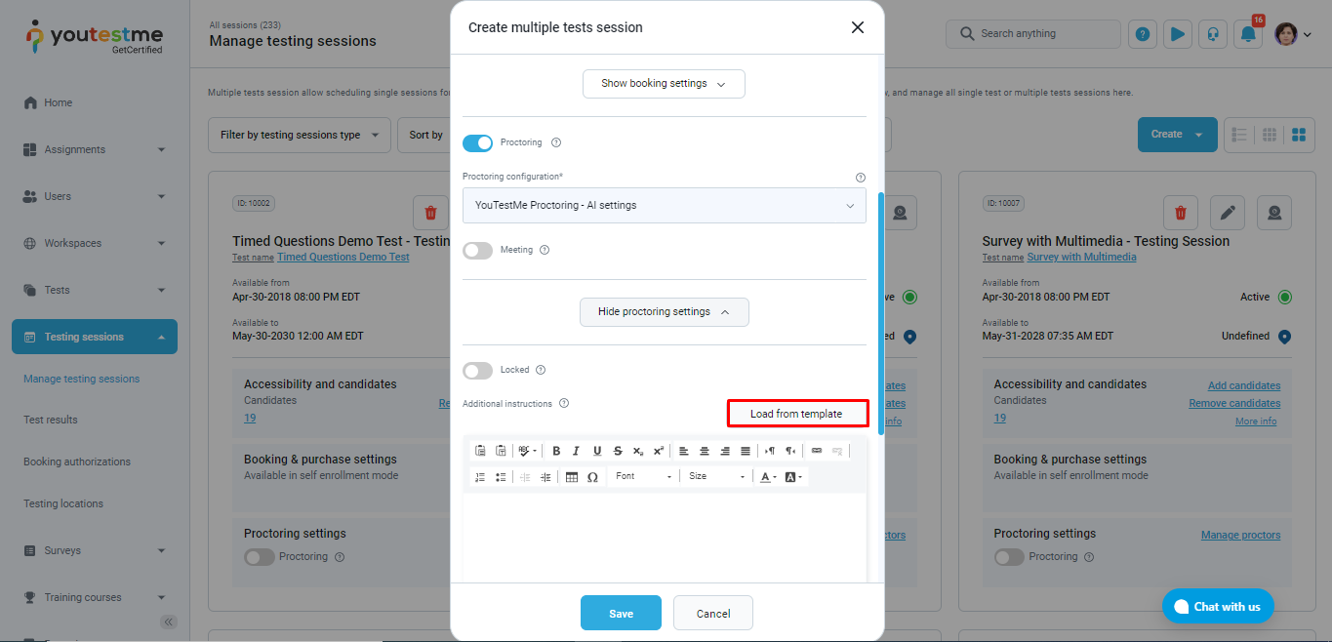1332x642 pixels.
Task: Align text left in the editor
Action: coord(684,451)
